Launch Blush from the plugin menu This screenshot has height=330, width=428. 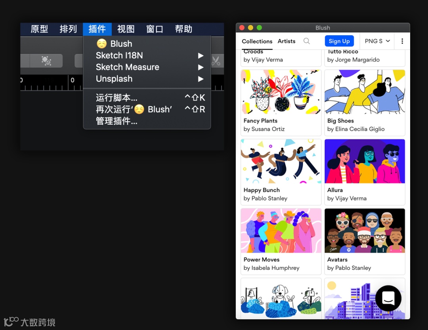coord(147,44)
